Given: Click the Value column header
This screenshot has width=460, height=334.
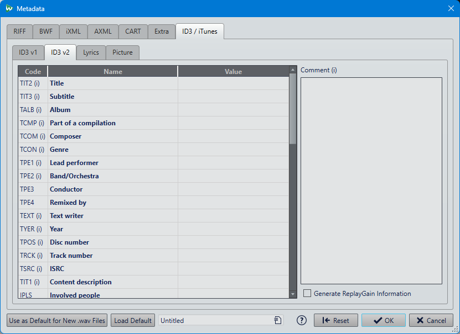Looking at the screenshot, I should pos(234,72).
